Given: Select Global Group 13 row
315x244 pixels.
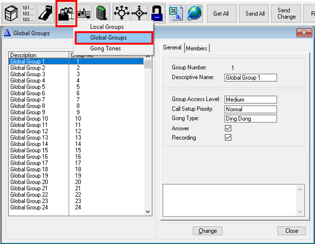Looking at the screenshot, I should pyautogui.click(x=76, y=137).
